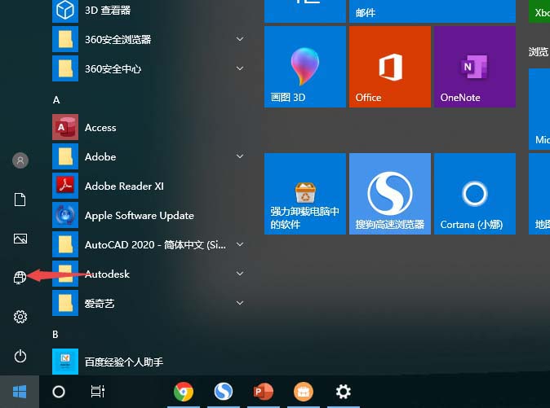Open Settings gear on taskbar

tap(344, 392)
